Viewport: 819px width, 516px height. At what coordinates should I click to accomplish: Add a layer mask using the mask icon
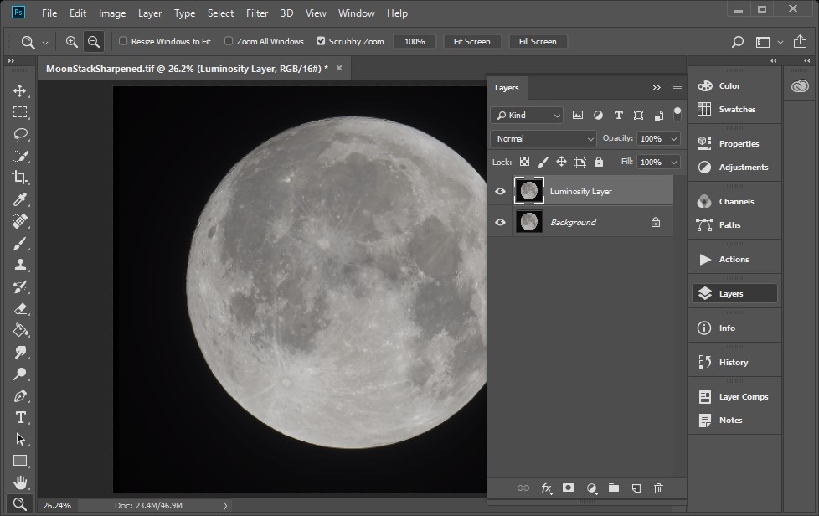pos(568,488)
